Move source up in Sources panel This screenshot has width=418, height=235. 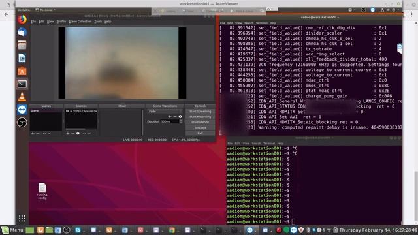tap(84, 133)
